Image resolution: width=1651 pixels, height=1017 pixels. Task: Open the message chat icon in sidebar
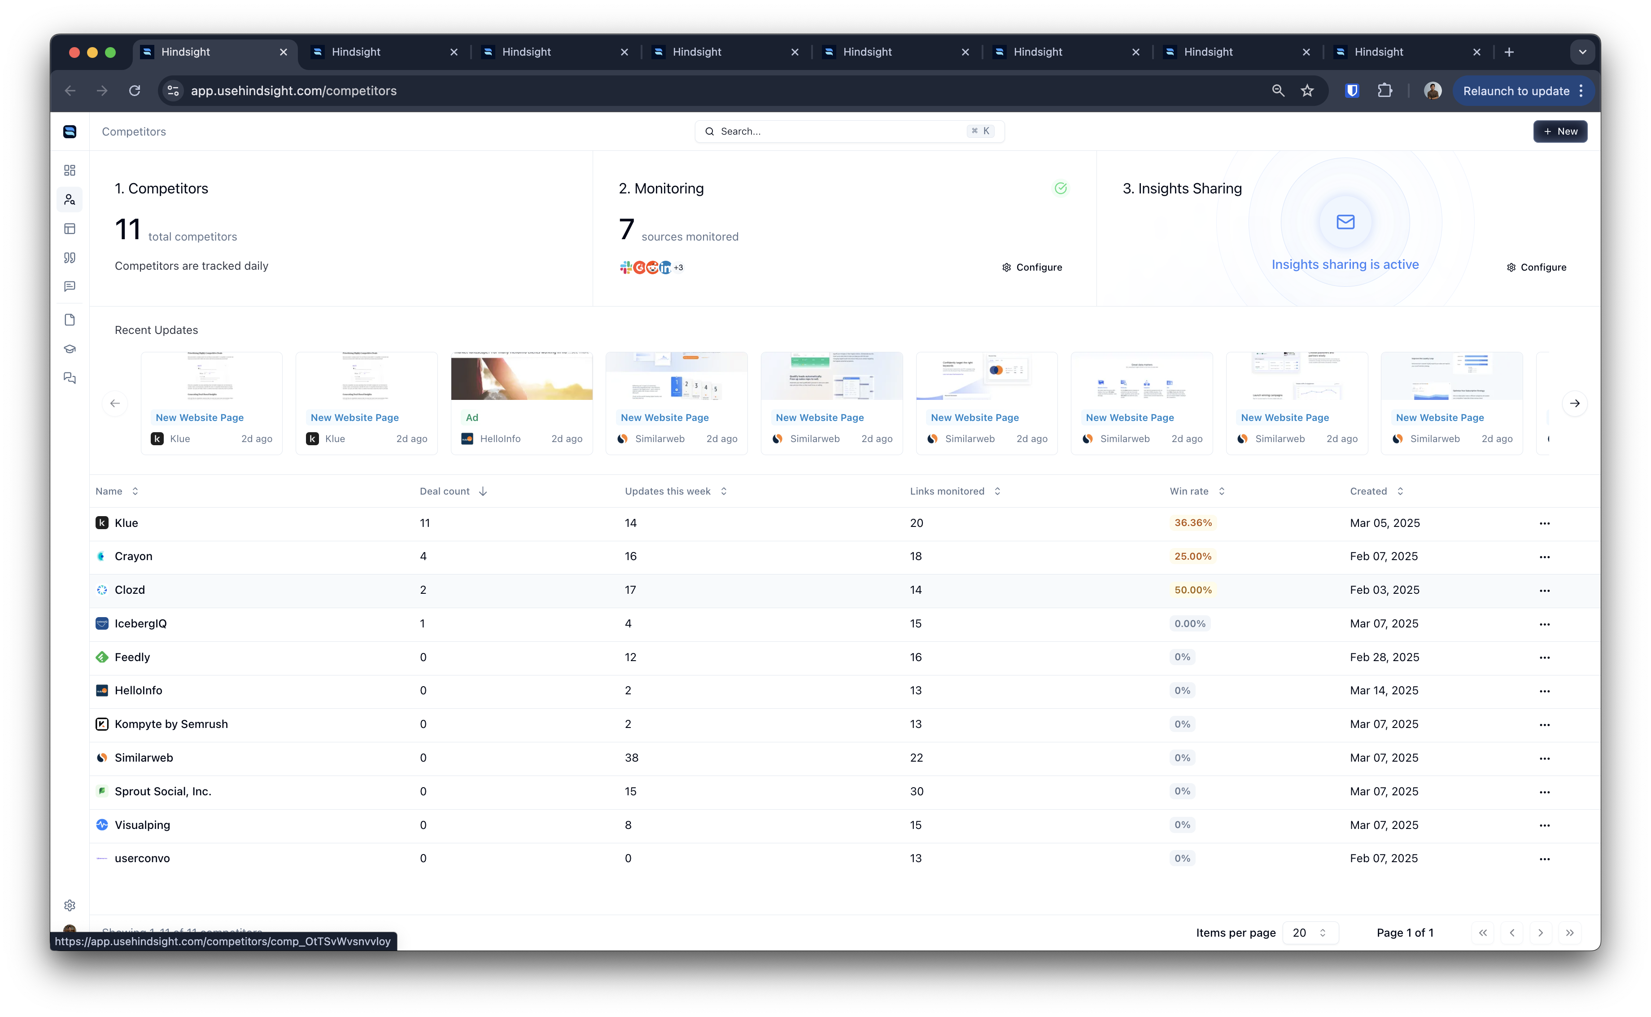(70, 286)
